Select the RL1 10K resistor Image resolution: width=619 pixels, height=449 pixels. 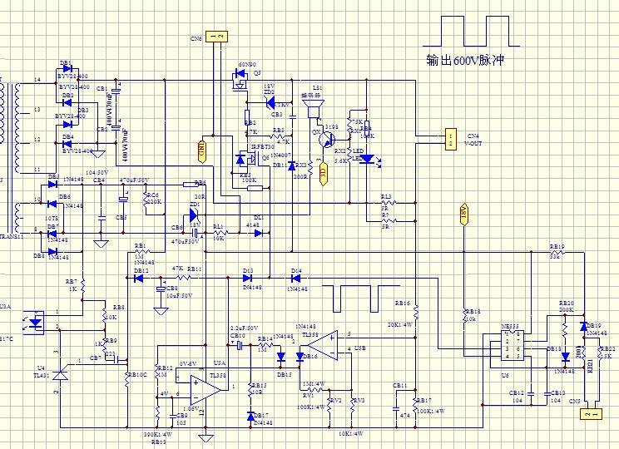tap(220, 233)
